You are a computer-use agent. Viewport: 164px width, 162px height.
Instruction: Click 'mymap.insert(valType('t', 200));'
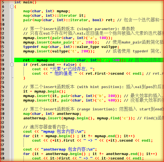pyautogui.click(x=59, y=51)
